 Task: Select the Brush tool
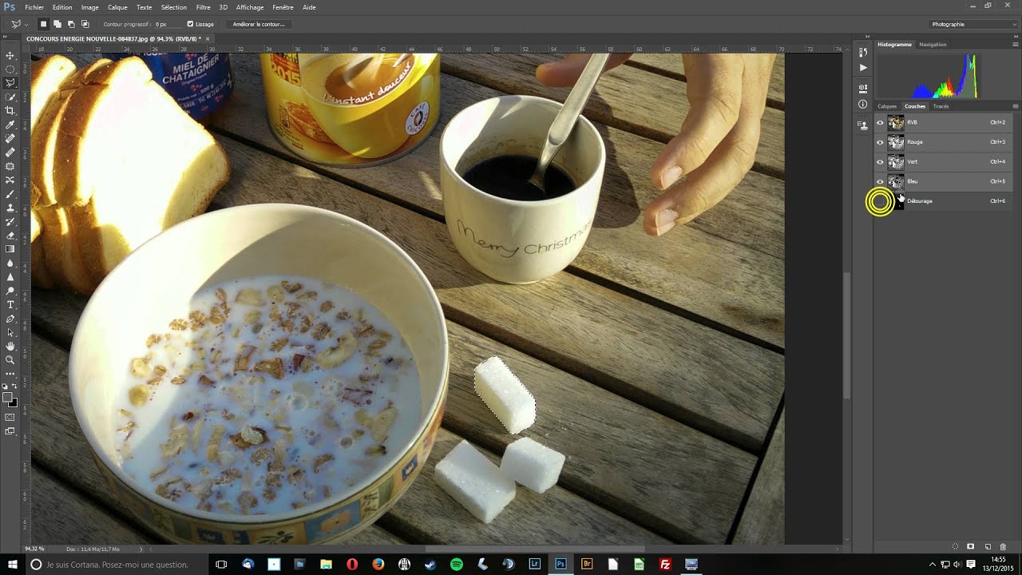point(10,194)
